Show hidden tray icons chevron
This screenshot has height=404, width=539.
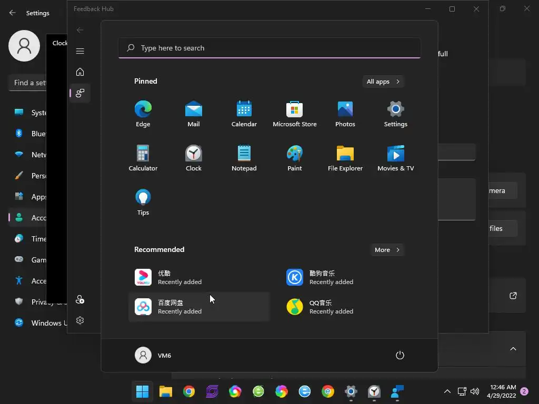click(x=447, y=391)
